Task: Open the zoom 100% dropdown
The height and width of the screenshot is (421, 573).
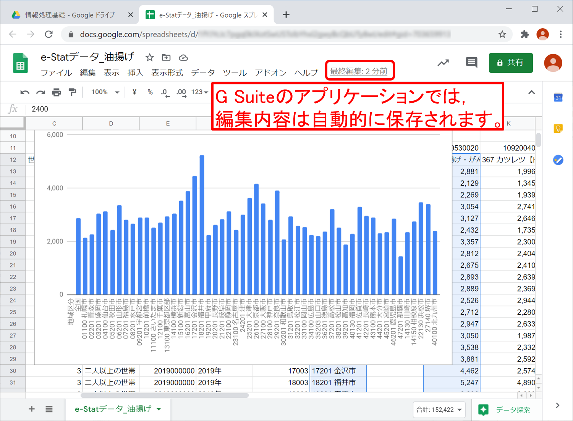Action: (105, 92)
